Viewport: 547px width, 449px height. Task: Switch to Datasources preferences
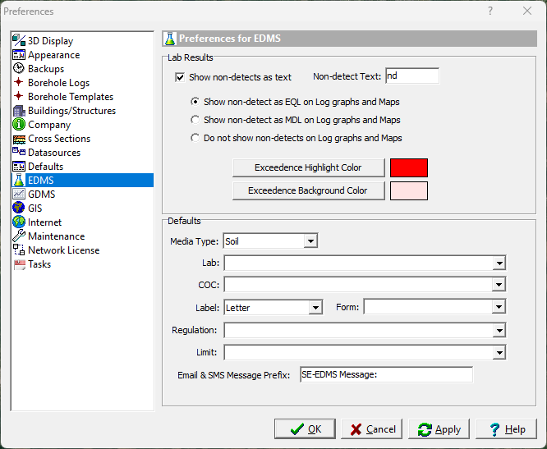point(54,153)
